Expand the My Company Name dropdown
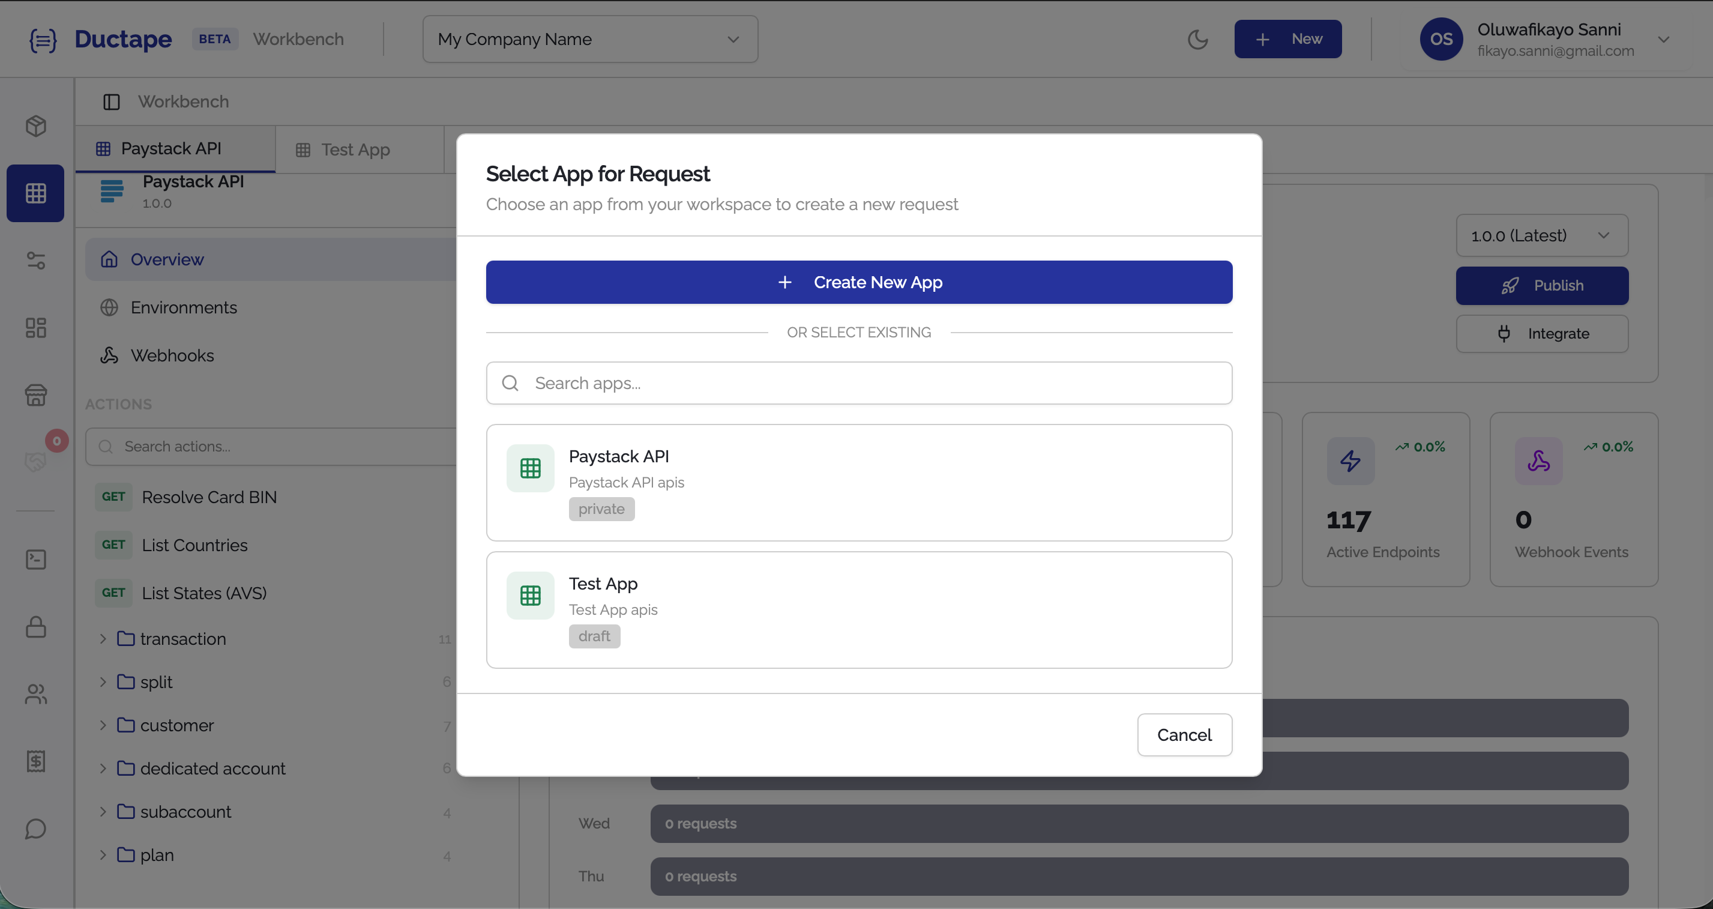 pyautogui.click(x=589, y=38)
